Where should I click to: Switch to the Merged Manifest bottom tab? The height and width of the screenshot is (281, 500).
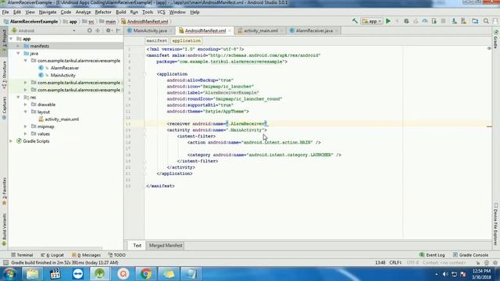click(166, 246)
